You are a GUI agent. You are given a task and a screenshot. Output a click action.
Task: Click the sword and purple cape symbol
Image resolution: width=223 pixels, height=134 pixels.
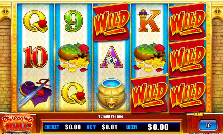[36, 93]
